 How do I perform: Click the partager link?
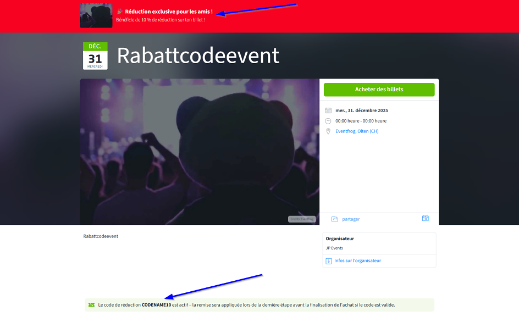[x=351, y=219]
